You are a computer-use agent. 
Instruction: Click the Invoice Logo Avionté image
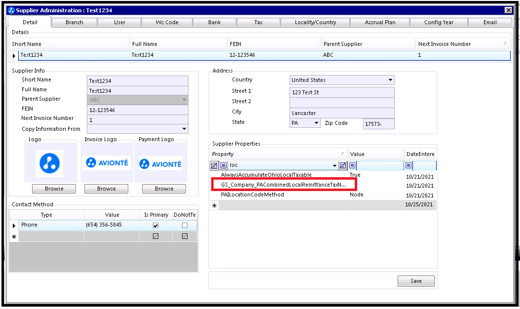pyautogui.click(x=107, y=162)
